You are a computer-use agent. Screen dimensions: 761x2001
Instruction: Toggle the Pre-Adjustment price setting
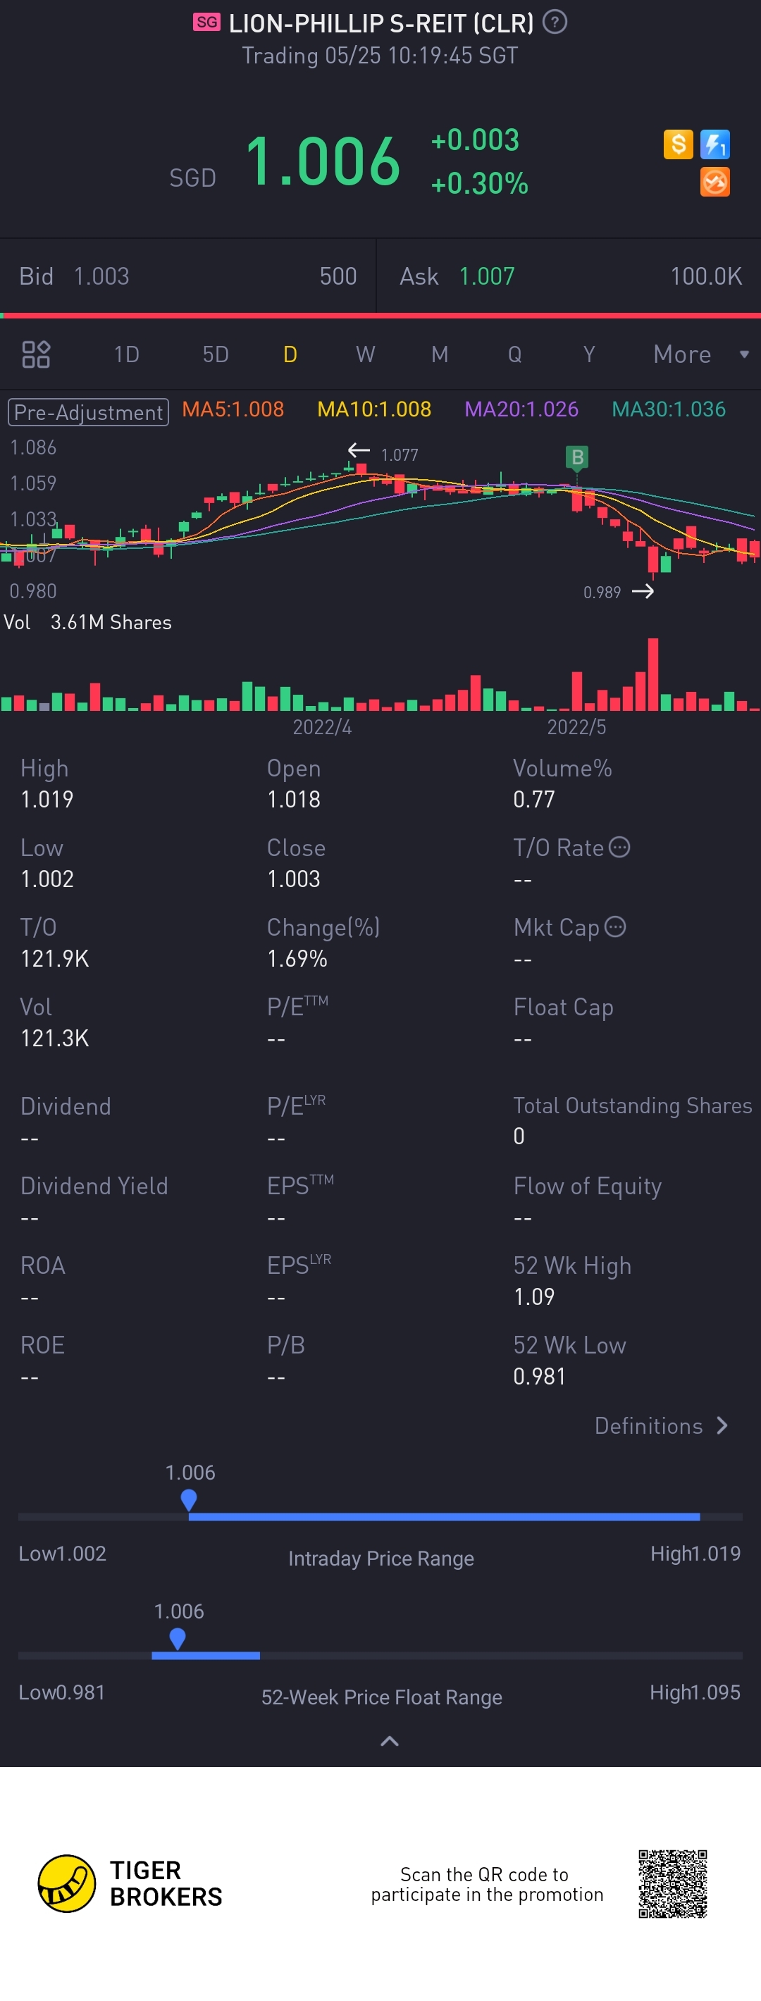tap(88, 411)
